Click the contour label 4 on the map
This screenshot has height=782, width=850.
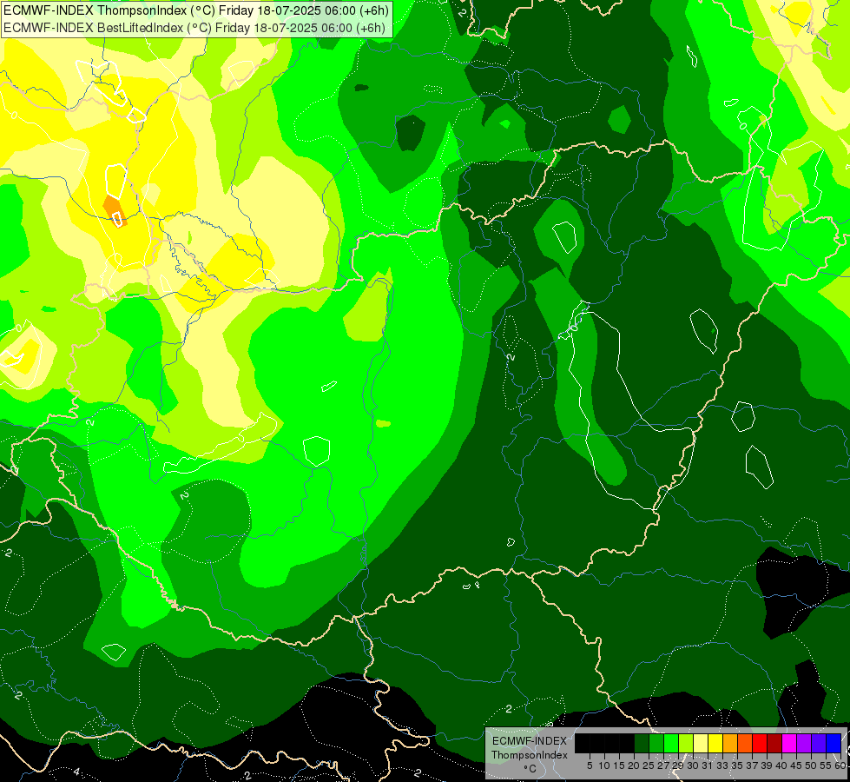(x=76, y=772)
